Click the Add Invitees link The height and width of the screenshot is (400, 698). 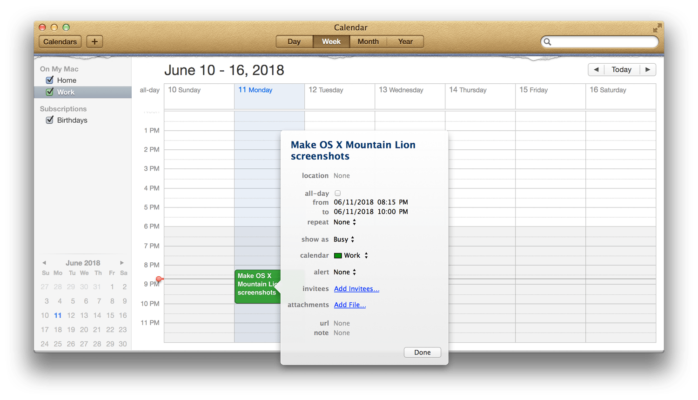pyautogui.click(x=356, y=289)
